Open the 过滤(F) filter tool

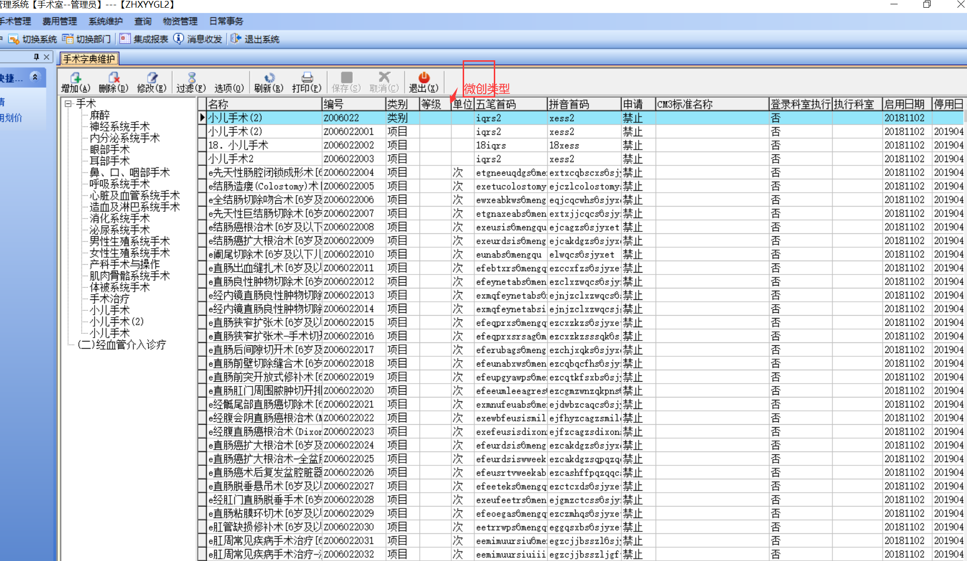[191, 78]
